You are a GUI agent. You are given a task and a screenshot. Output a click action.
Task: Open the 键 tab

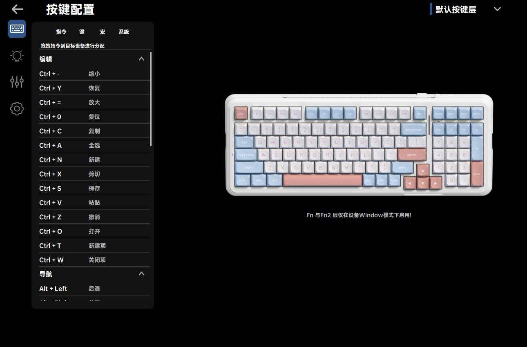point(82,32)
